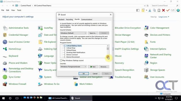The image size is (181, 101).
Task: Open Windows Firewall icon
Action: (x=5, y=84)
